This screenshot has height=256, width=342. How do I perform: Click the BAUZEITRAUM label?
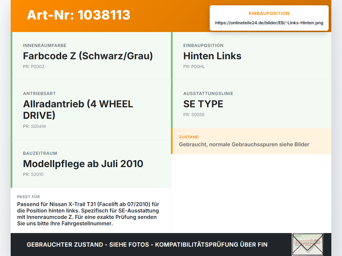pos(40,153)
